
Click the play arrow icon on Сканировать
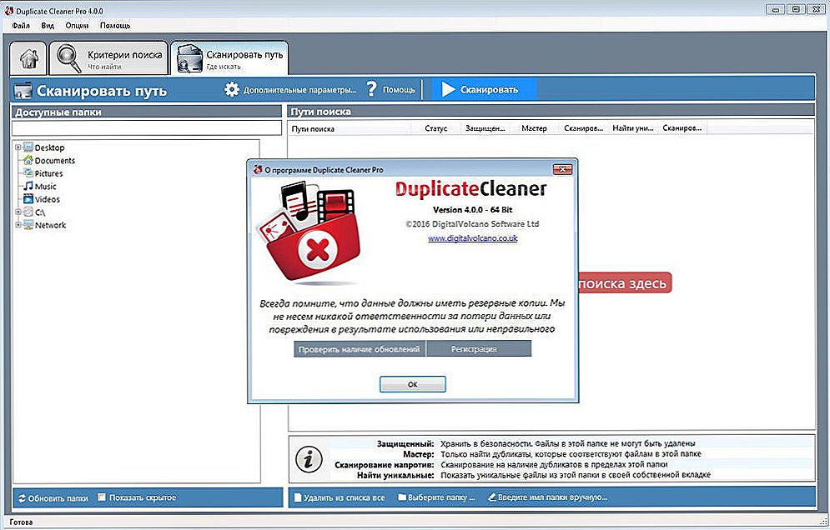click(x=448, y=89)
